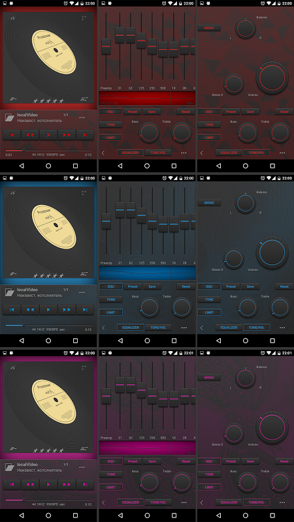The image size is (294, 522).
Task: Go back via chevron in pink equalizer screen
Action: tap(103, 502)
